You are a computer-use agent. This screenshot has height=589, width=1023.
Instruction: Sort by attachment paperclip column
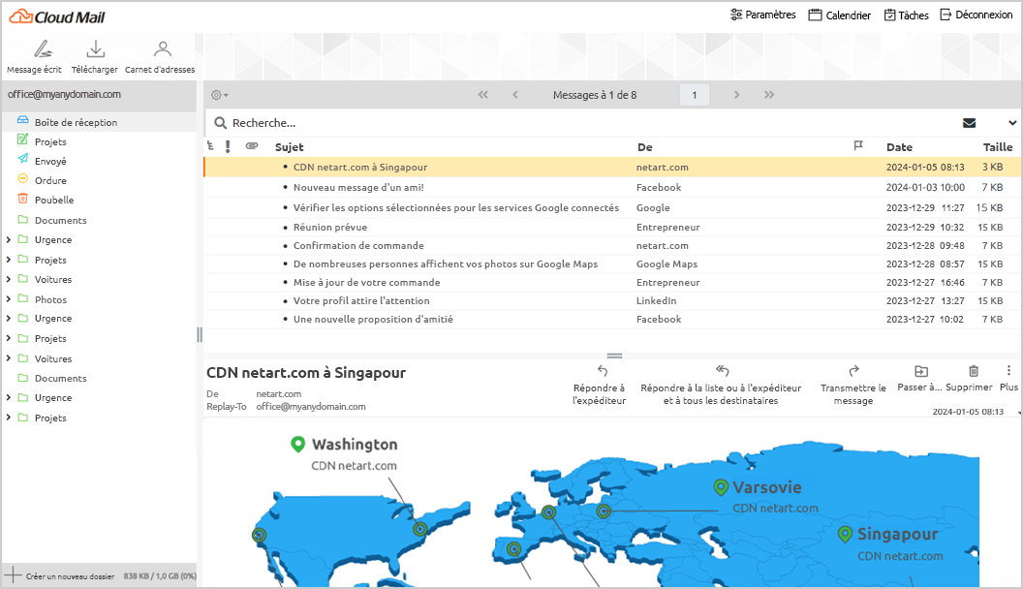click(252, 146)
